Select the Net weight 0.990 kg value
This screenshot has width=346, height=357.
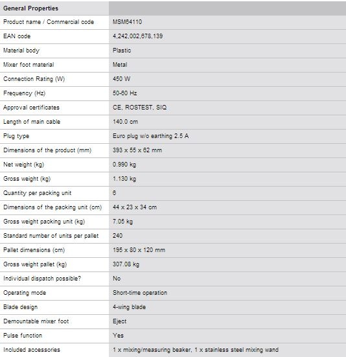click(x=124, y=165)
